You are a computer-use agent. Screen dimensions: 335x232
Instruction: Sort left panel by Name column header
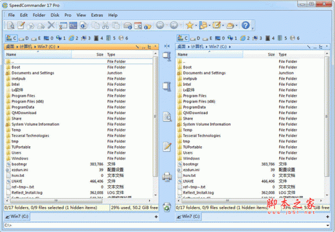[38, 55]
